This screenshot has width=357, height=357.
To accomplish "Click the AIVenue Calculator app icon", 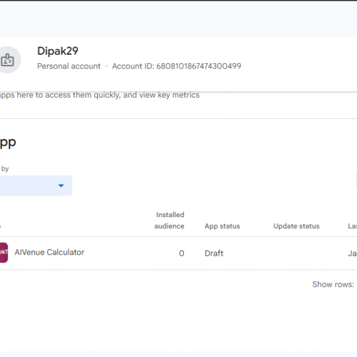I will (x=3, y=253).
